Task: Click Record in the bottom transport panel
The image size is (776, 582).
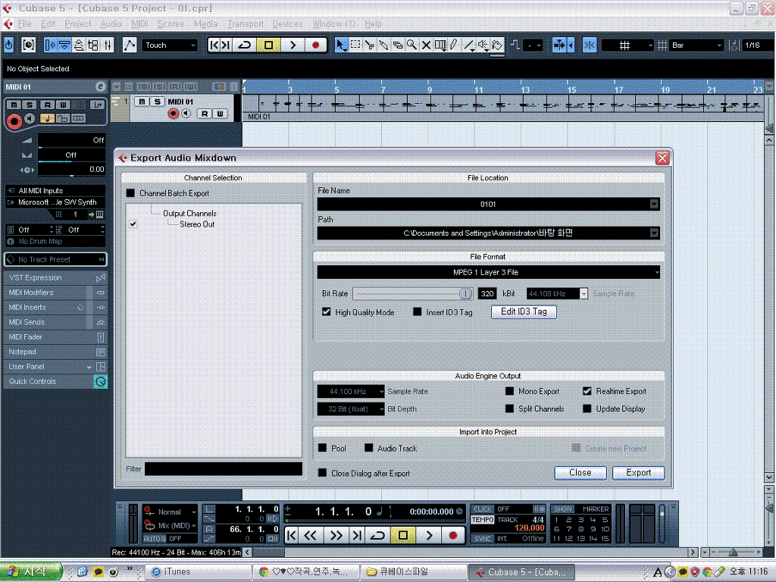Action: pos(452,535)
